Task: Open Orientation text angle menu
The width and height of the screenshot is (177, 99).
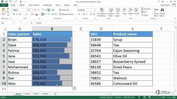Action: (x=53, y=10)
